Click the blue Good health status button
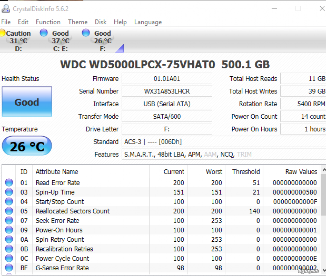The width and height of the screenshot is (326, 276). click(27, 101)
